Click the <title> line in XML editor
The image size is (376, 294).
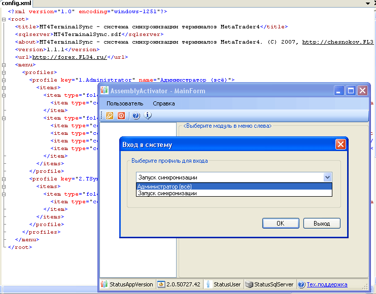151,26
